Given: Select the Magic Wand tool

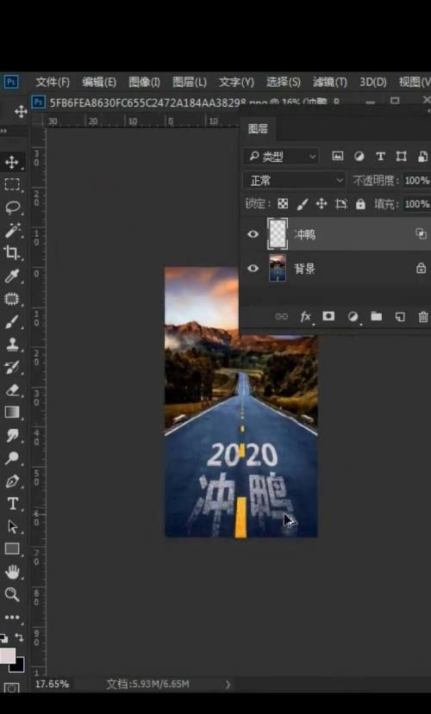Looking at the screenshot, I should (x=12, y=231).
